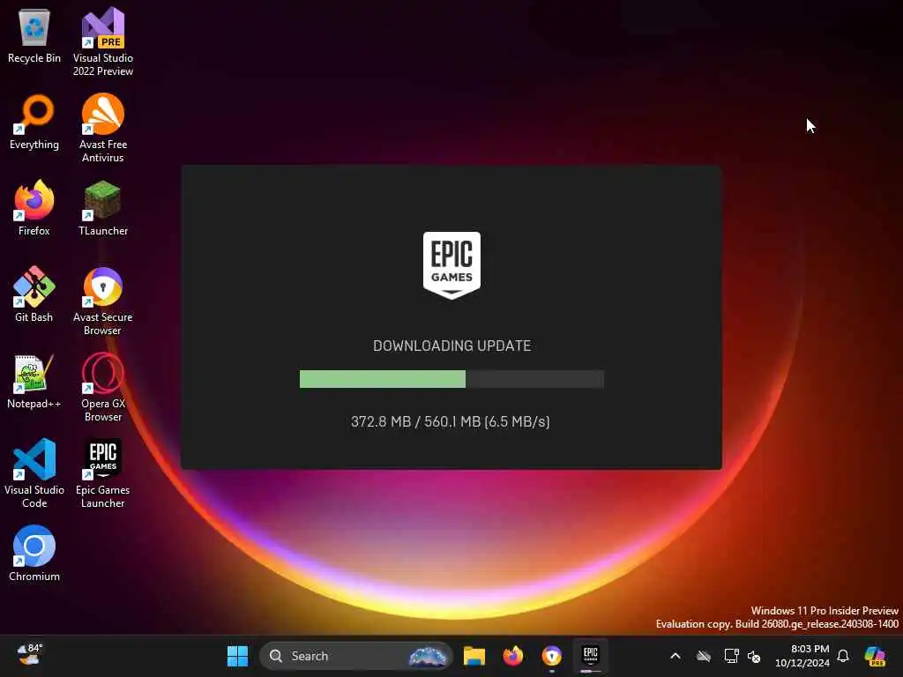Switch to Epic Games taskbar icon
The height and width of the screenshot is (677, 903).
(590, 656)
